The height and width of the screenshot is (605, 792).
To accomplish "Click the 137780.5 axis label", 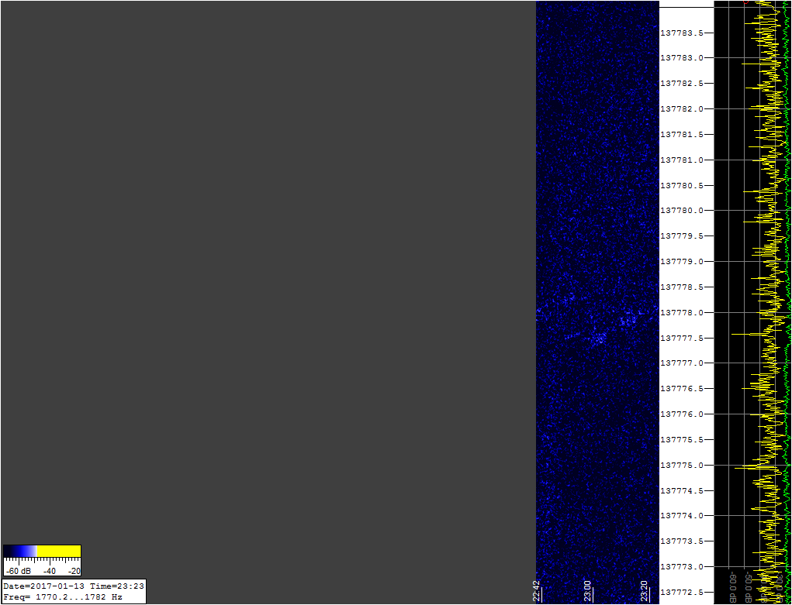I will pyautogui.click(x=683, y=186).
